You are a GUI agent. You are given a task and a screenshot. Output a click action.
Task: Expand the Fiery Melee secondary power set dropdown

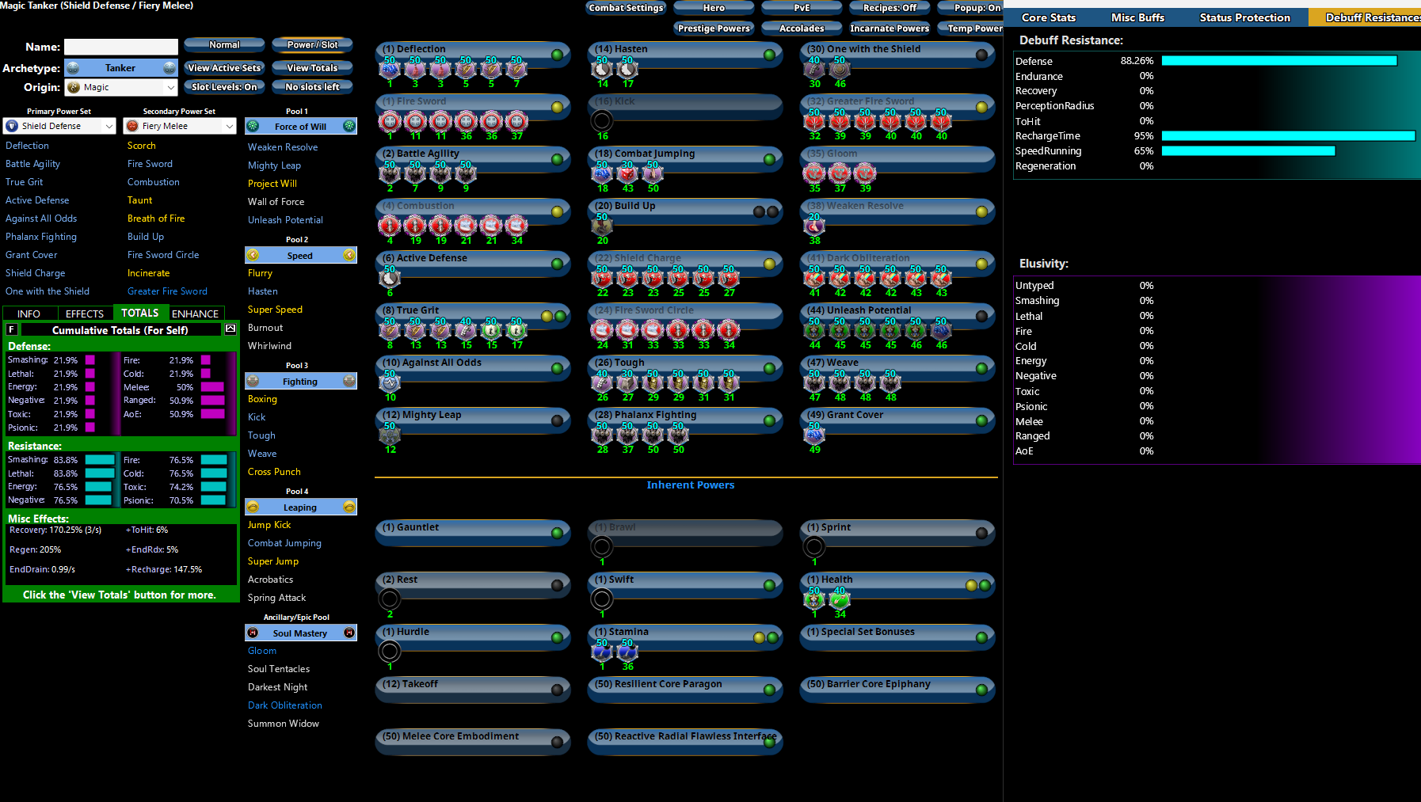click(180, 126)
